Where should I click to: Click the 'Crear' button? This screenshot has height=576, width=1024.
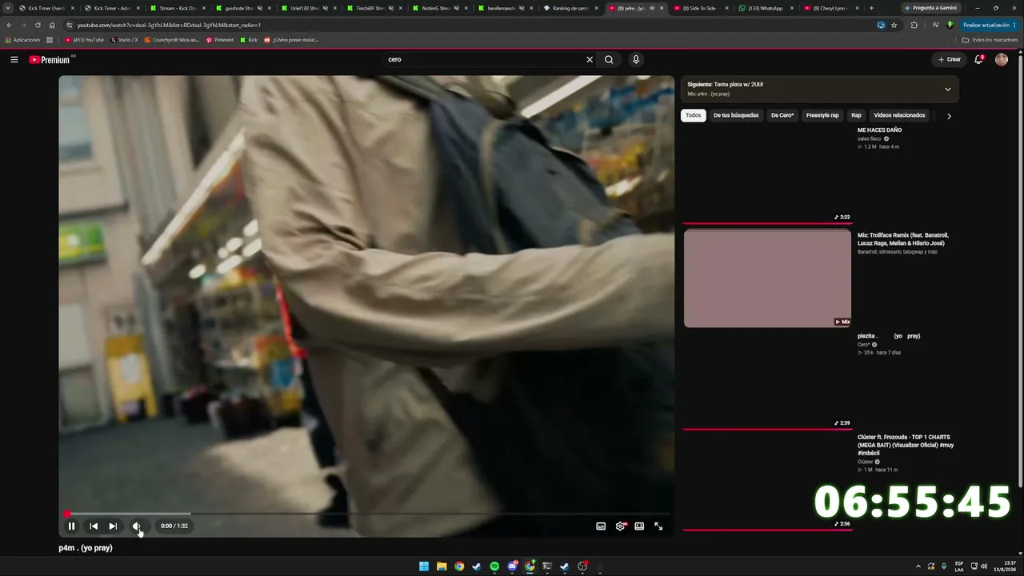coord(950,59)
